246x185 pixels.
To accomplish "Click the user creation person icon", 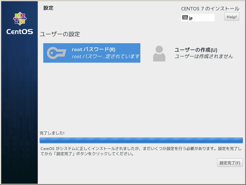I will 159,54.
